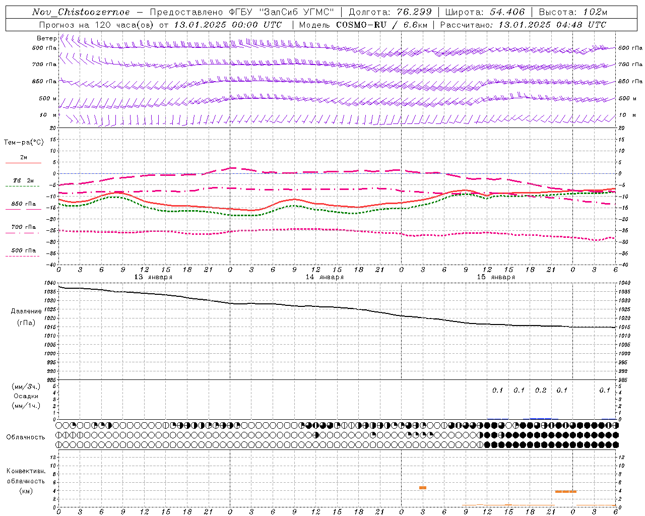Image resolution: width=645 pixels, height=516 pixels.
Task: Click the blue precipitation bar below 0.2
Action: (541, 419)
